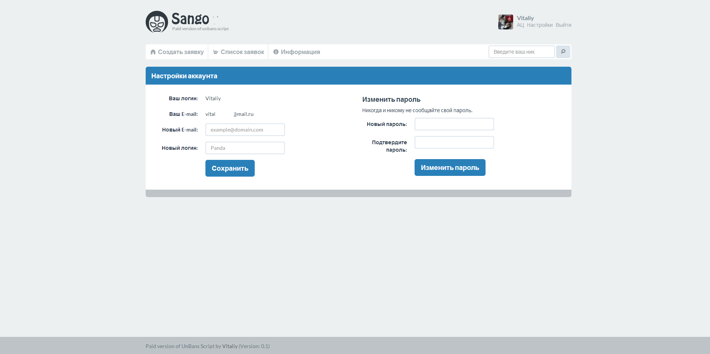
Task: Click the Изменить пароль heading
Action: pyautogui.click(x=391, y=99)
